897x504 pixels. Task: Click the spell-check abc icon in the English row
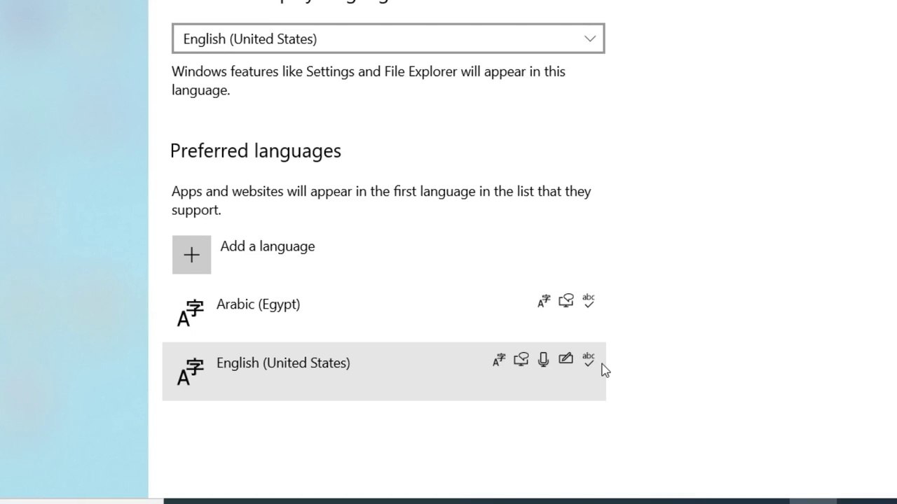point(589,360)
